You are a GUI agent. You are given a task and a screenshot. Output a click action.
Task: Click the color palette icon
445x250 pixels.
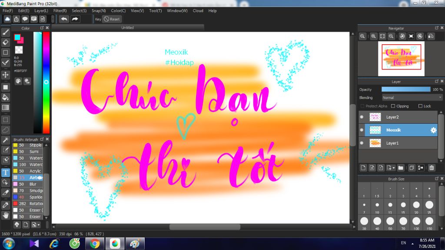pos(18,81)
